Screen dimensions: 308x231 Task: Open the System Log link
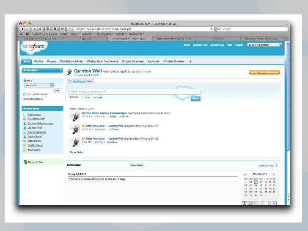point(217,45)
